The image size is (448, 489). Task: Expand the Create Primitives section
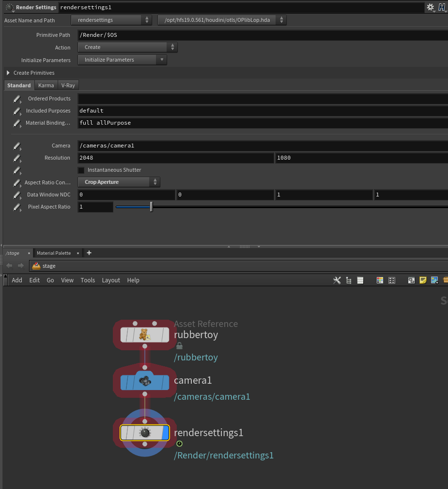[x=8, y=73]
